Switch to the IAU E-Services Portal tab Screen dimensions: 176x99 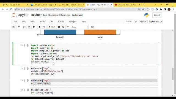15,5
